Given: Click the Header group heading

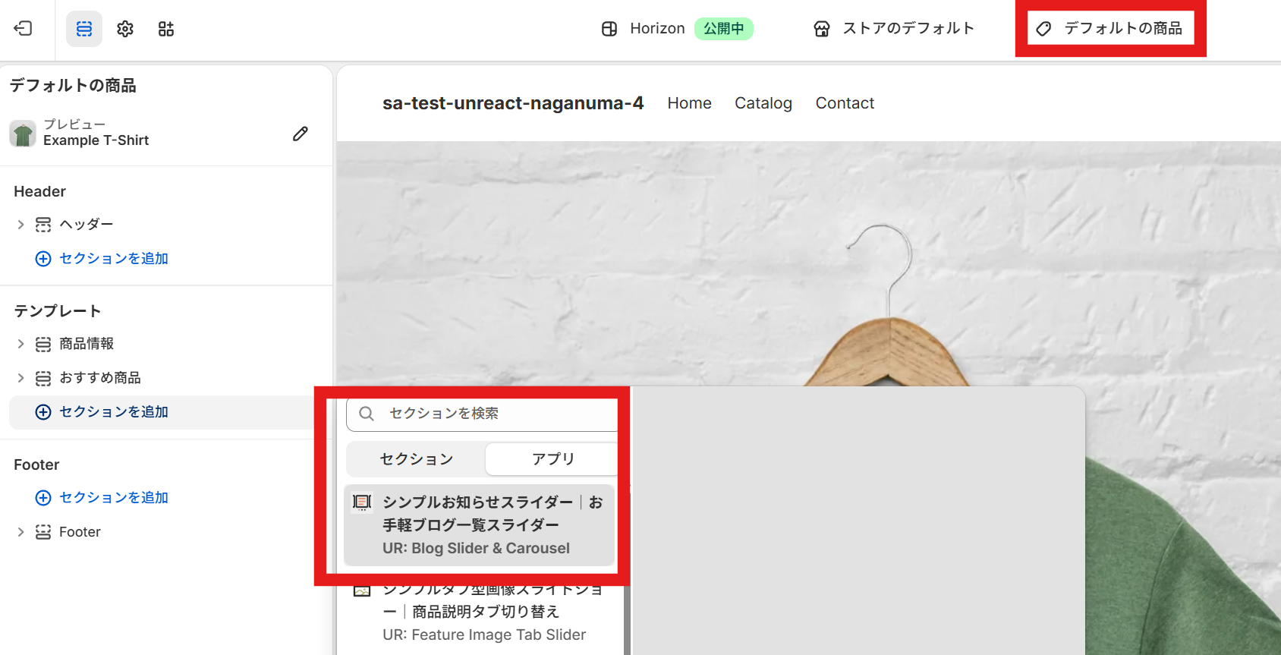Looking at the screenshot, I should [x=39, y=191].
